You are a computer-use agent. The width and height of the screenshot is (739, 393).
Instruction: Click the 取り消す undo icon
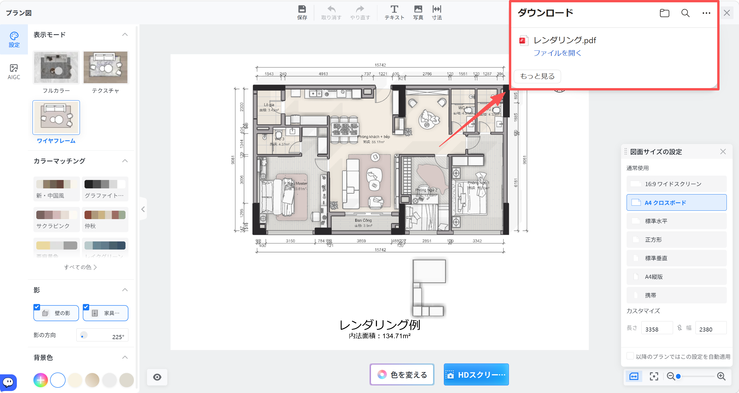pyautogui.click(x=331, y=13)
